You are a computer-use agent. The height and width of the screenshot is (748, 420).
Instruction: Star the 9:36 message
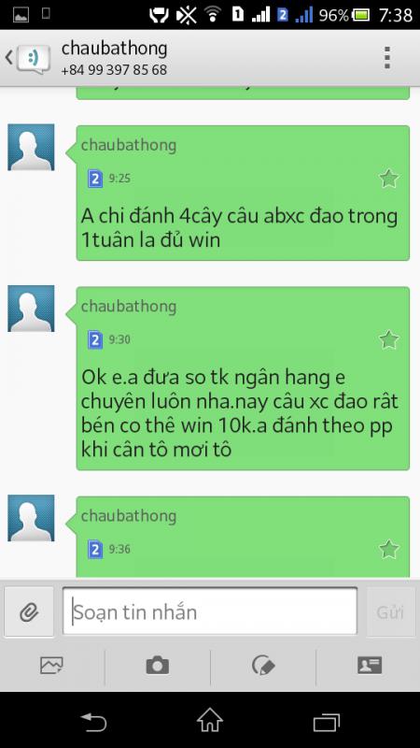389,549
